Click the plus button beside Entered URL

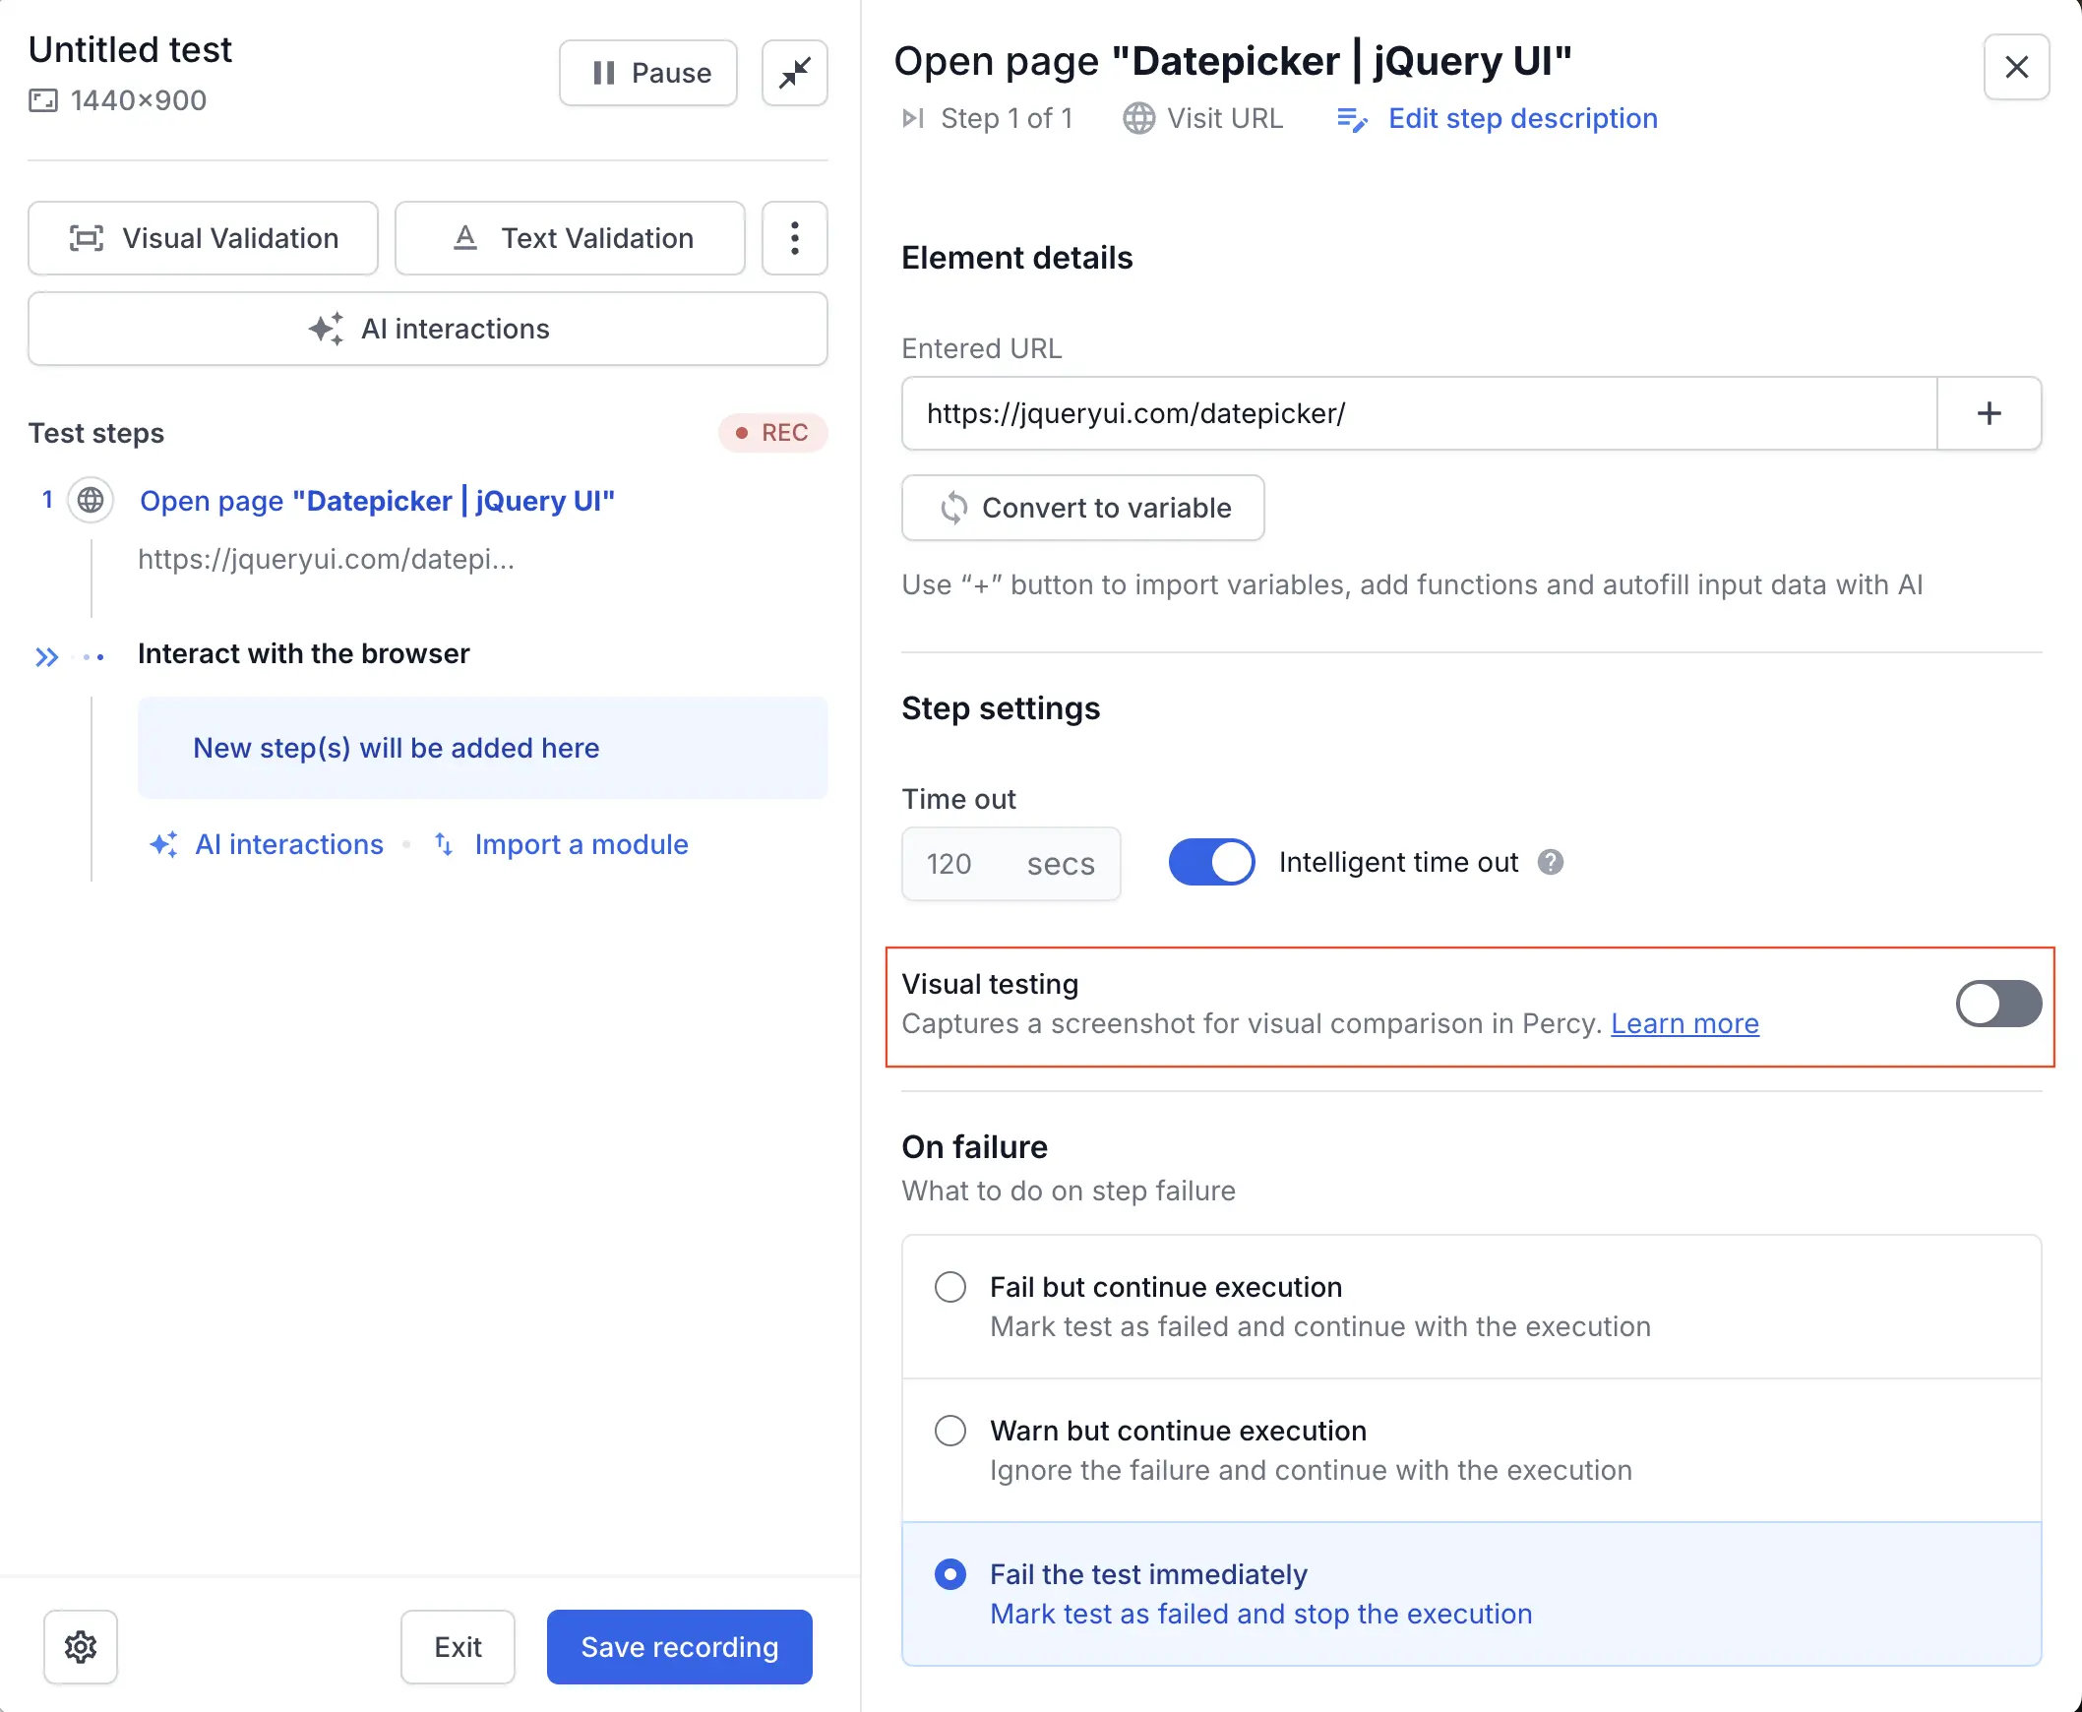pos(1989,413)
